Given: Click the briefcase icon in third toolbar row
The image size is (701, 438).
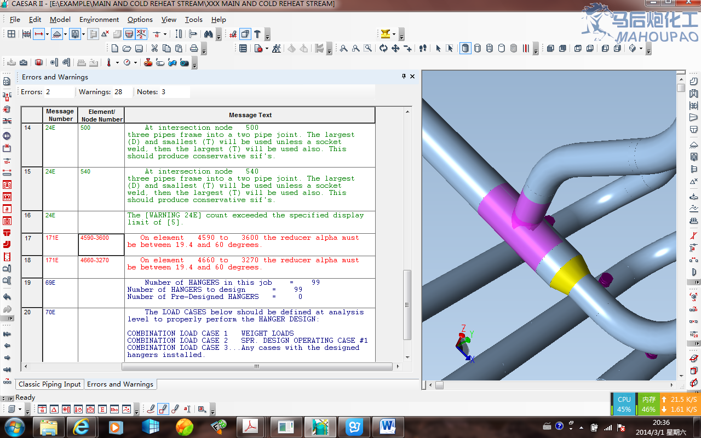Looking at the screenshot, I should click(24, 62).
